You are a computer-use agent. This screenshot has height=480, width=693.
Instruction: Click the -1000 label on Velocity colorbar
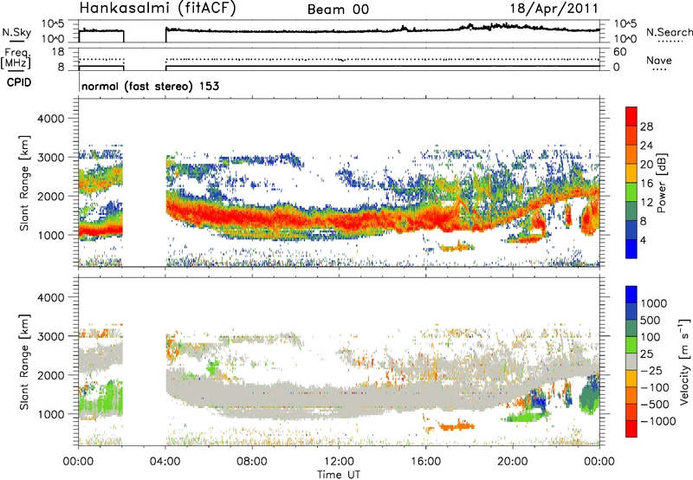(x=658, y=421)
